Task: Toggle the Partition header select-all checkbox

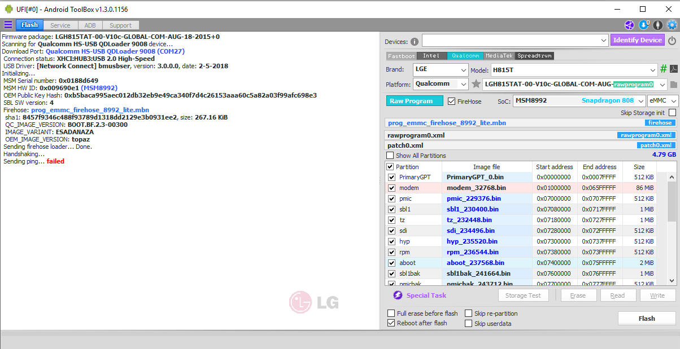Action: [x=390, y=167]
